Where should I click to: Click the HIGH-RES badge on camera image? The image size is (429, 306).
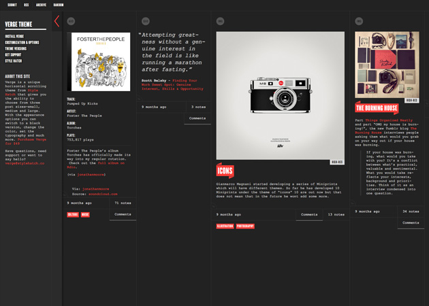point(337,162)
